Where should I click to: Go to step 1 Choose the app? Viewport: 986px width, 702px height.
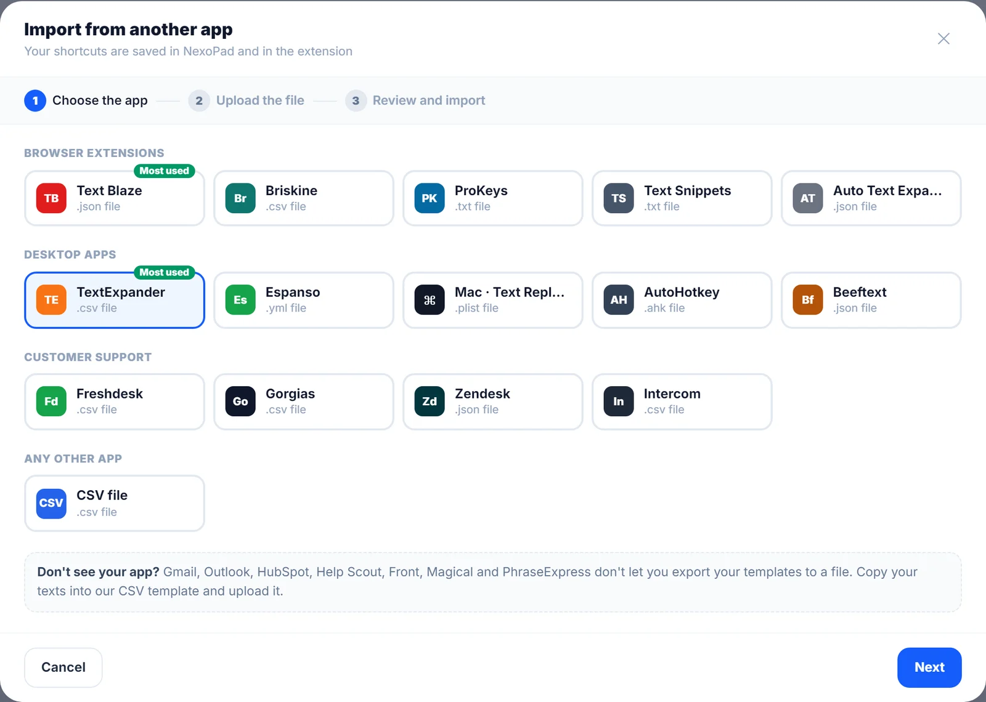point(86,100)
